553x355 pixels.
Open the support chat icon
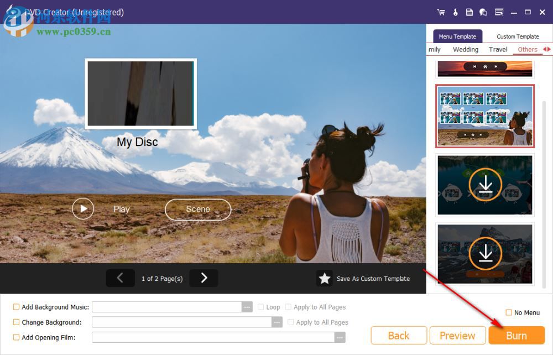click(483, 12)
